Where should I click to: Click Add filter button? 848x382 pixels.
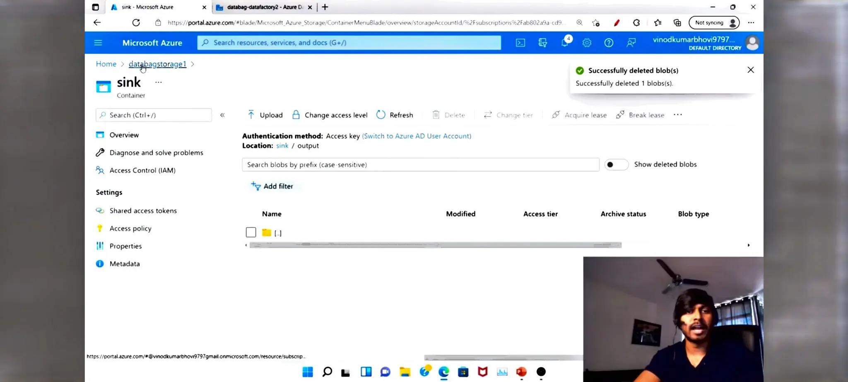[x=272, y=186]
